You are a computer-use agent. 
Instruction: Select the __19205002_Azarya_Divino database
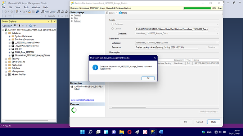(27, 43)
